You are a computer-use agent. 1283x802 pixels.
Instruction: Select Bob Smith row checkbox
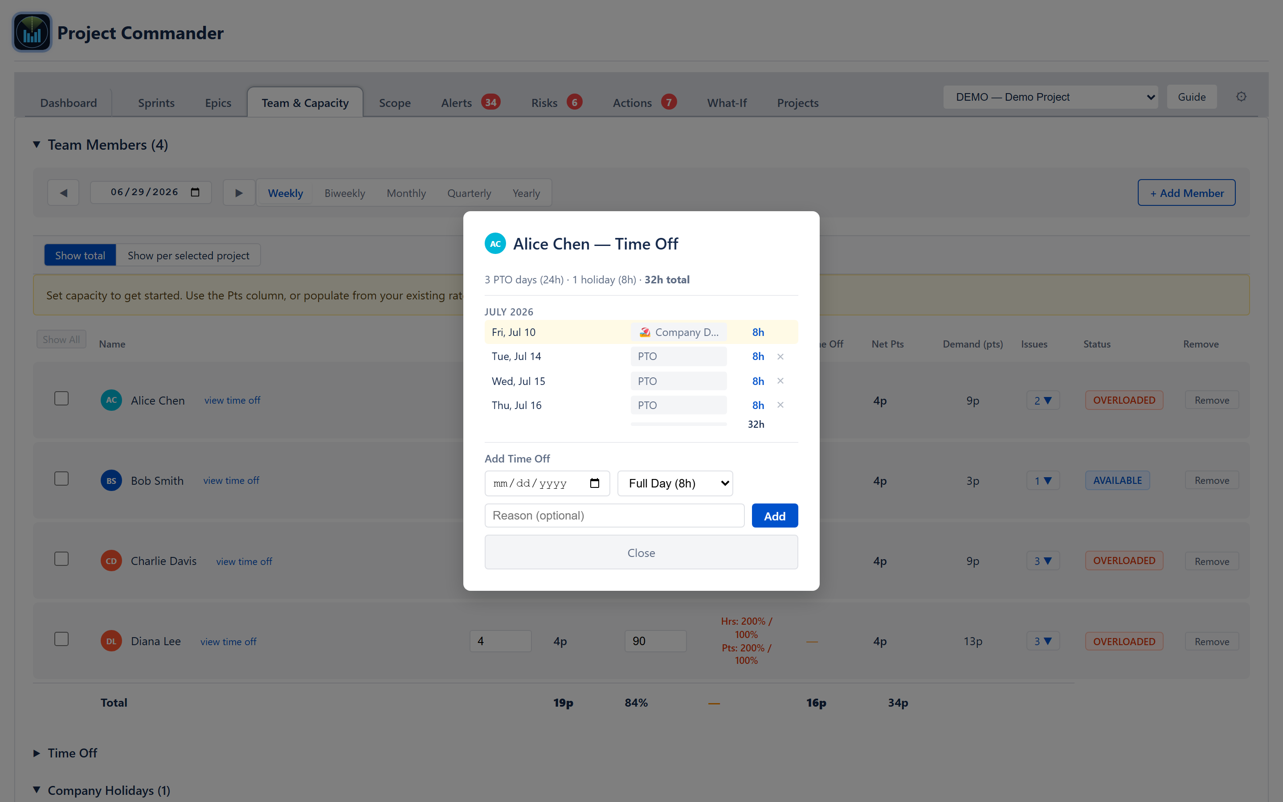[x=61, y=479]
